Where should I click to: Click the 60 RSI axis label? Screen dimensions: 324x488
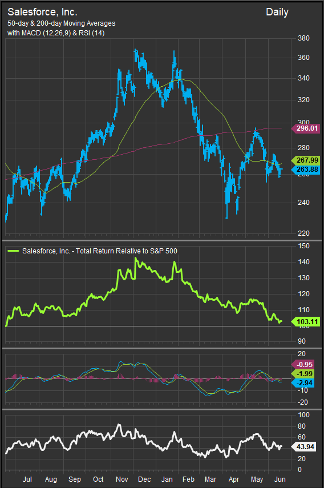[302, 437]
